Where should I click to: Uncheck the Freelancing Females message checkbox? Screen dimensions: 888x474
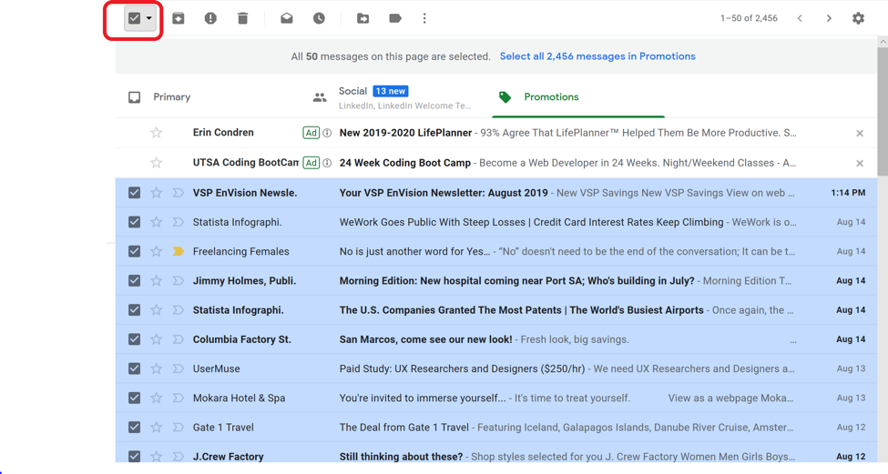point(135,251)
